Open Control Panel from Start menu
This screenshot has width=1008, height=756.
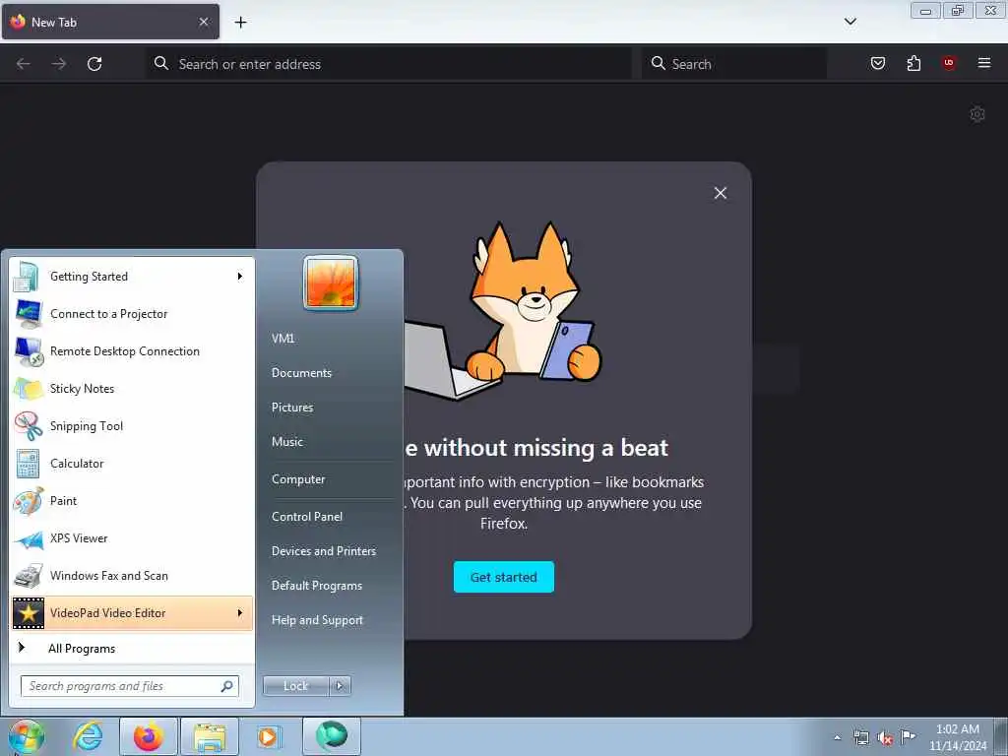(x=307, y=517)
